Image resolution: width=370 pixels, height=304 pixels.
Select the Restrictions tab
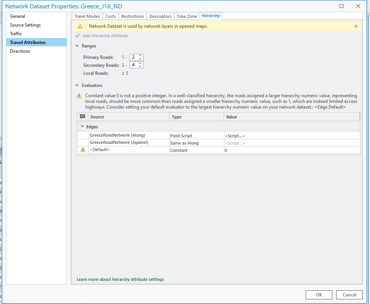click(x=132, y=16)
